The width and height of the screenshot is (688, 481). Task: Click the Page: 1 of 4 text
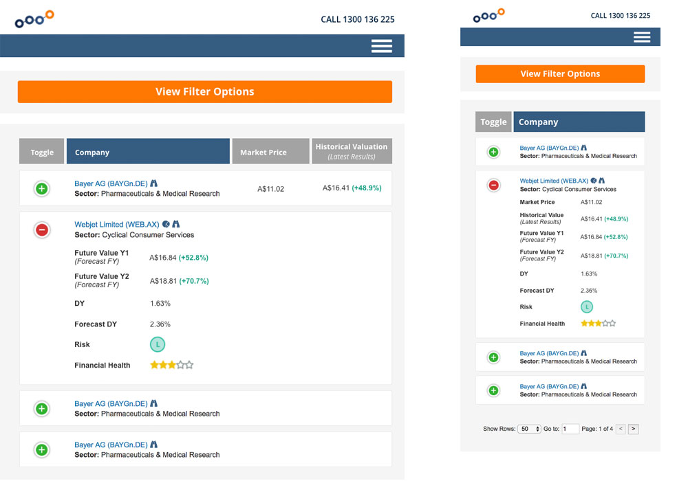click(x=597, y=429)
